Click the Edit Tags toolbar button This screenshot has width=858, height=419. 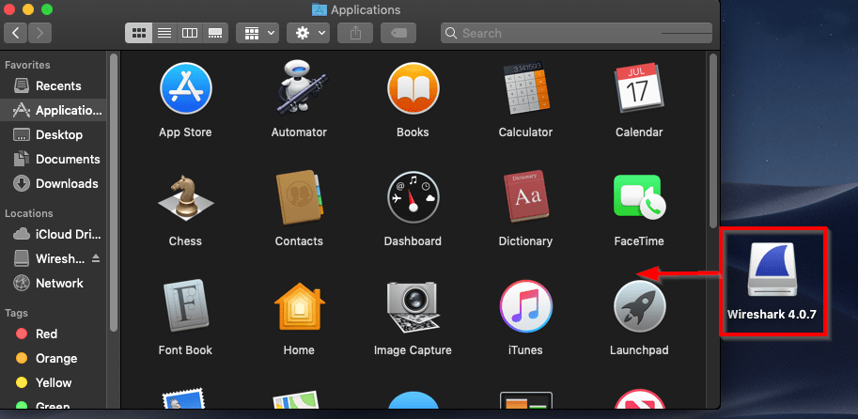pos(398,34)
